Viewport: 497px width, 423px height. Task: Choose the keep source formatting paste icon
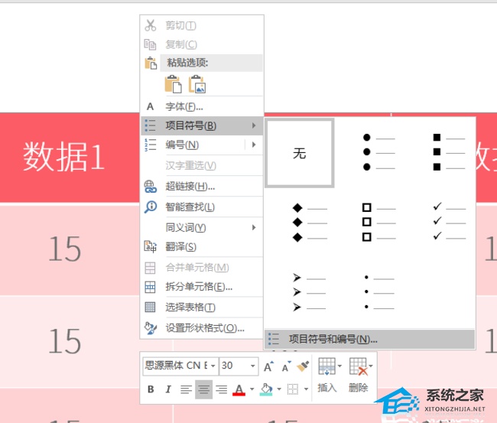point(174,84)
